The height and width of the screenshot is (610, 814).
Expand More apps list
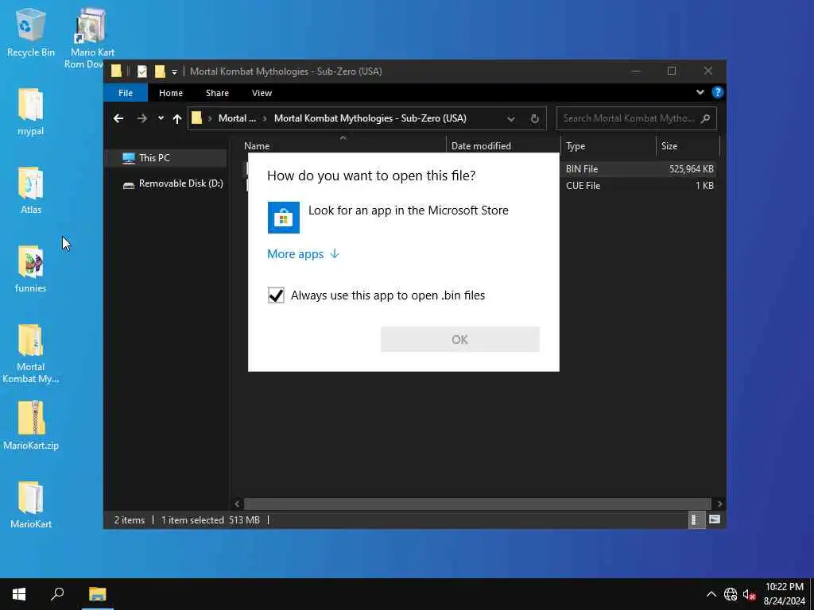303,253
